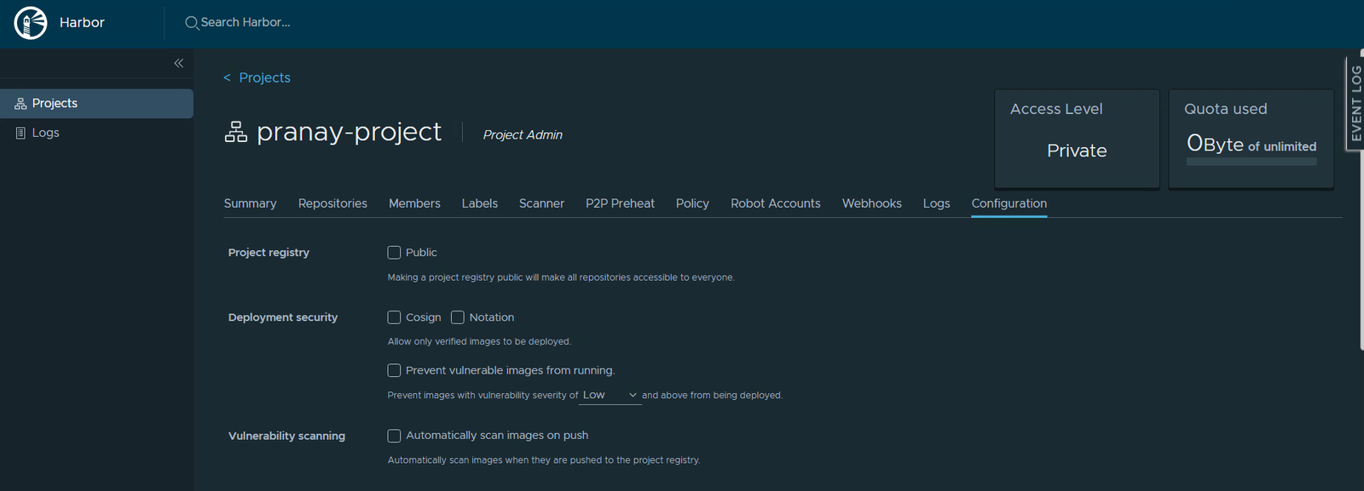Click the pranay-project heading
Image resolution: width=1364 pixels, height=491 pixels.
(349, 132)
